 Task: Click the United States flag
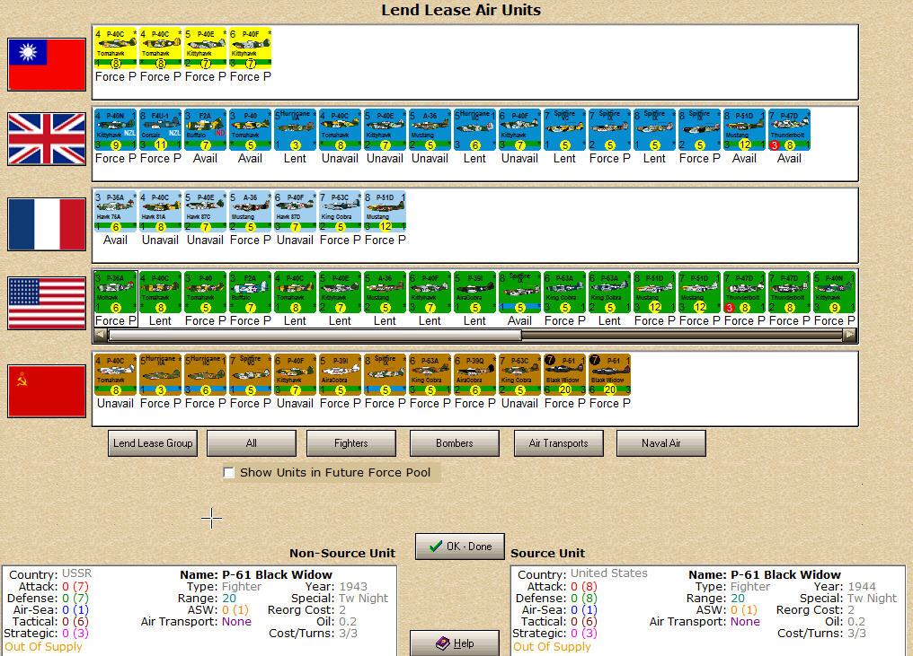point(47,303)
